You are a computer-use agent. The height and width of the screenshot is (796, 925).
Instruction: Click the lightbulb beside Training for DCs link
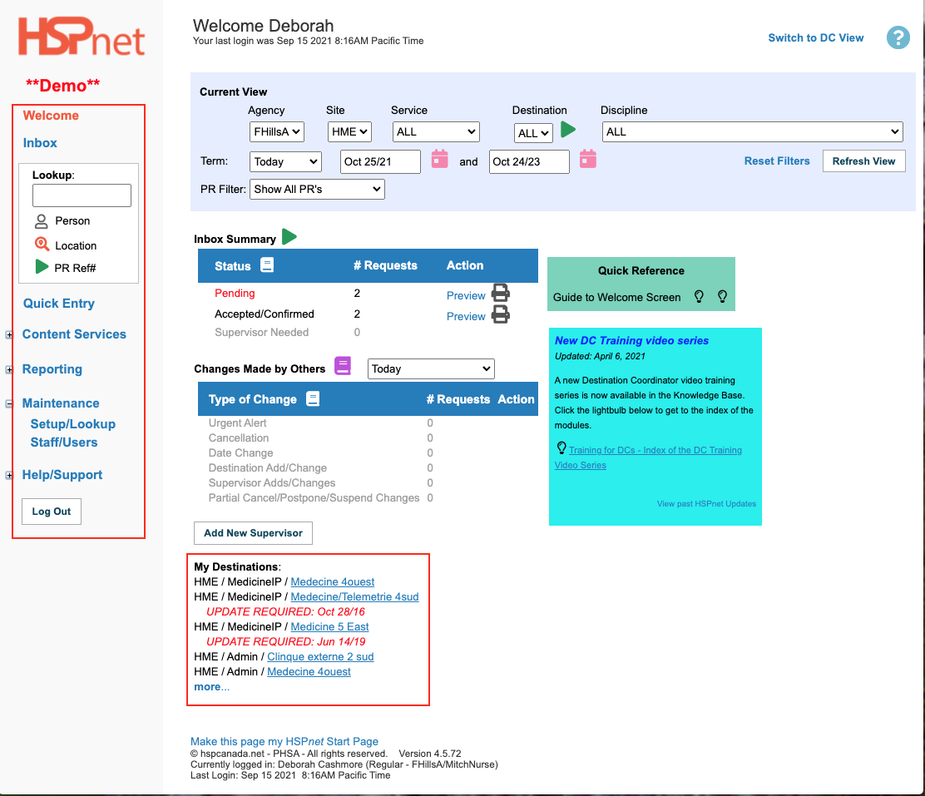[561, 447]
